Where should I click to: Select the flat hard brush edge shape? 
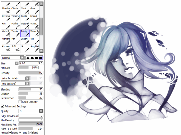(x=41, y=58)
